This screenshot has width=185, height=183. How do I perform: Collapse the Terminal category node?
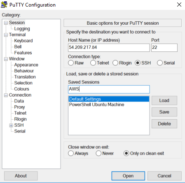point(6,35)
